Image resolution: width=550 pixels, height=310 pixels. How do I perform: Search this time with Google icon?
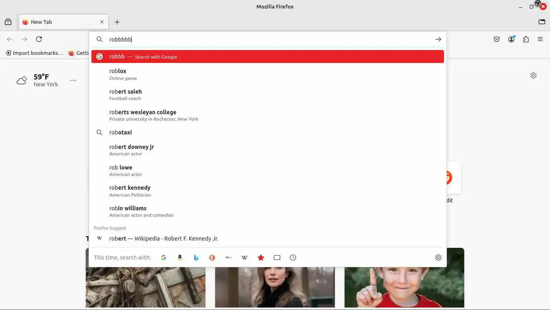click(x=164, y=258)
